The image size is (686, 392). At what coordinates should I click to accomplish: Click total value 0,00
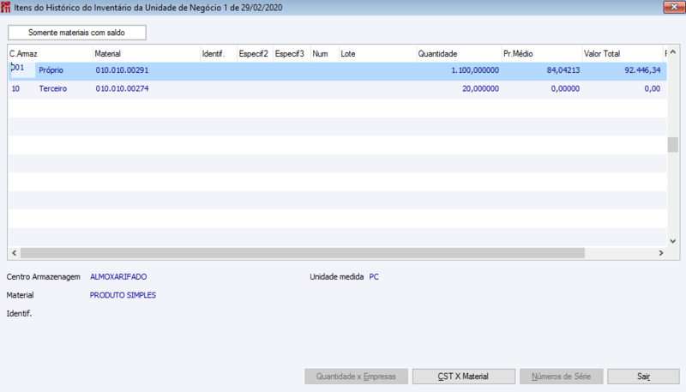pos(653,88)
